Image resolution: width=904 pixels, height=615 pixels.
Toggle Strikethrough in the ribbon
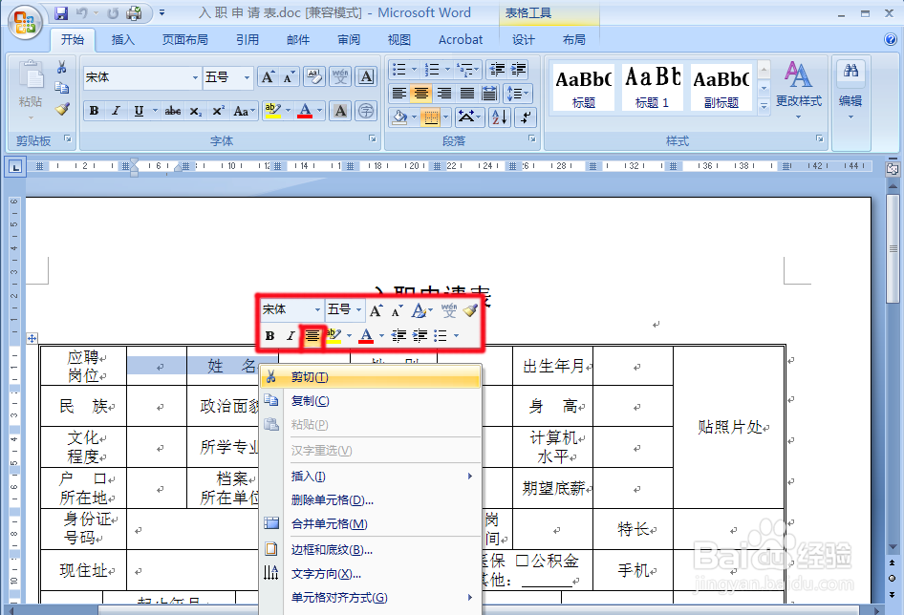tap(172, 111)
